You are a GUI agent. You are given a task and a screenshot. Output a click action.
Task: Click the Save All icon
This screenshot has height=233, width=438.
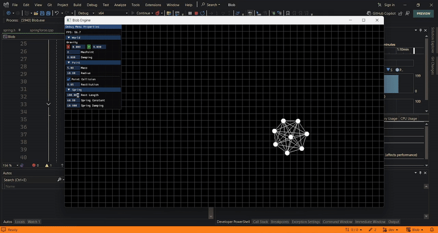click(48, 13)
